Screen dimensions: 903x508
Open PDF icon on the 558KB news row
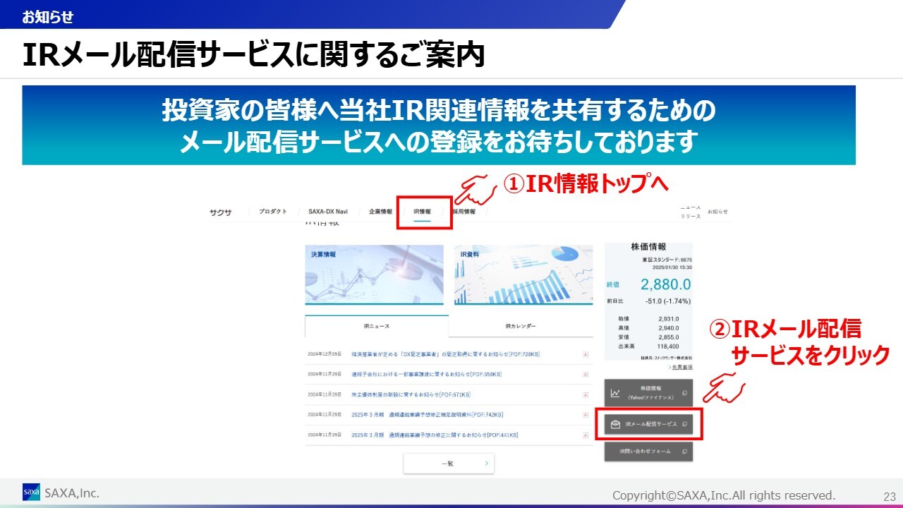[x=586, y=375]
